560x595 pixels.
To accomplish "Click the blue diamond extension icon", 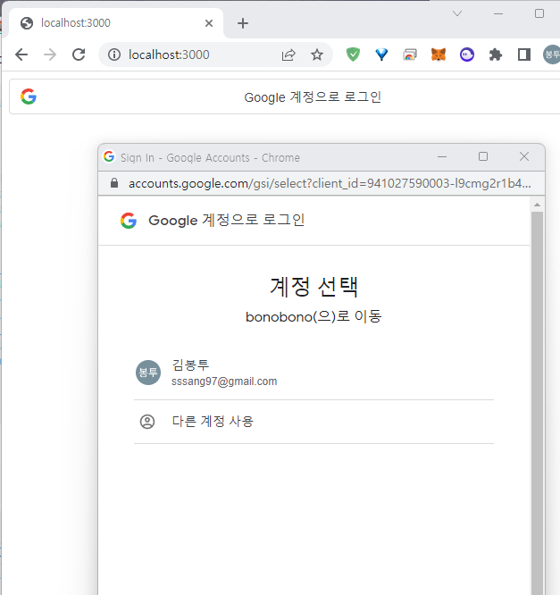I will point(381,54).
